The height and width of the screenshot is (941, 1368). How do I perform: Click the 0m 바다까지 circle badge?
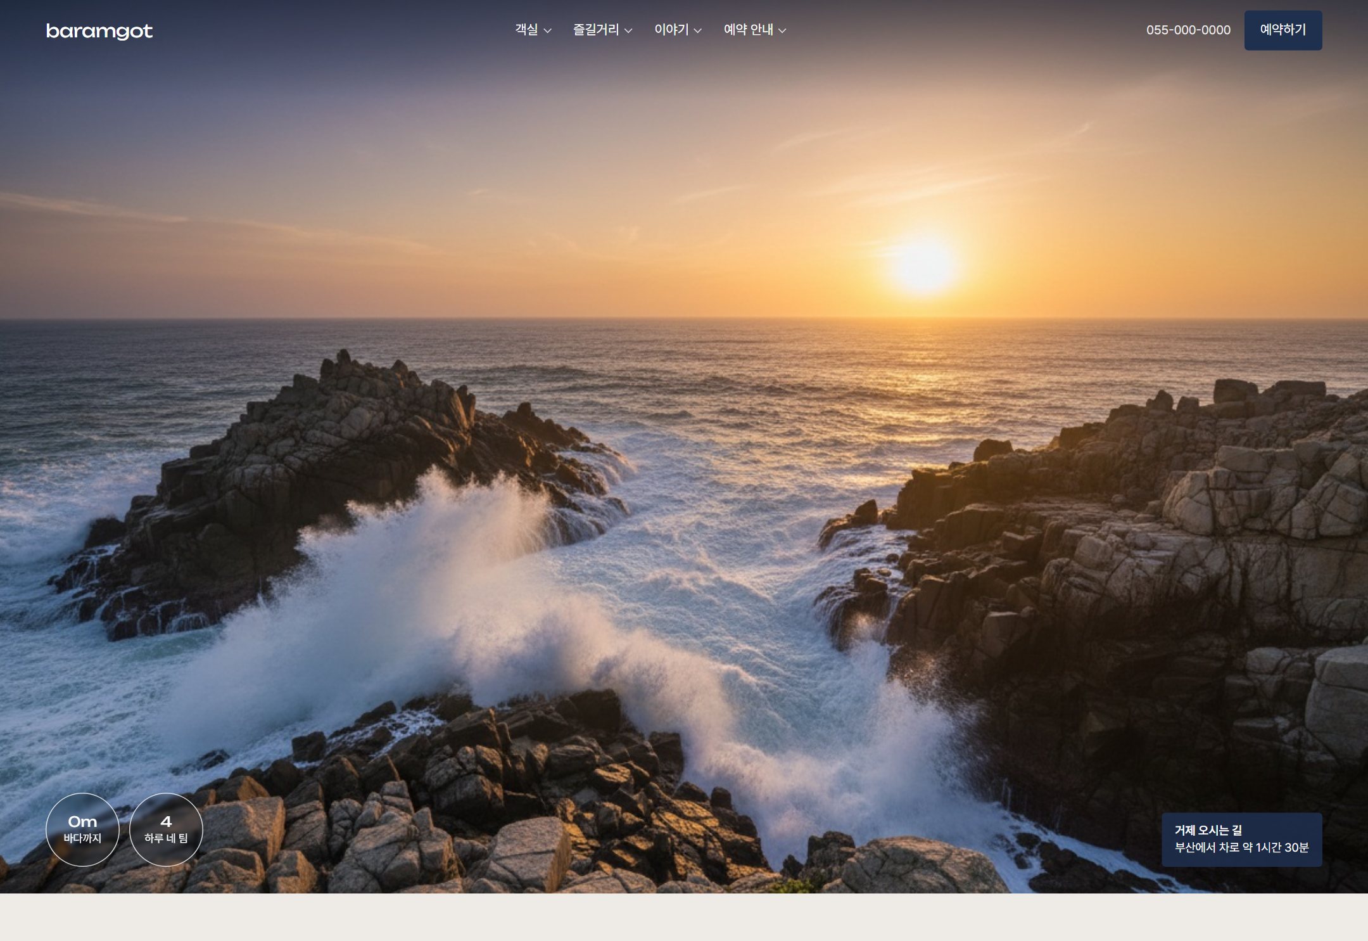pos(82,829)
